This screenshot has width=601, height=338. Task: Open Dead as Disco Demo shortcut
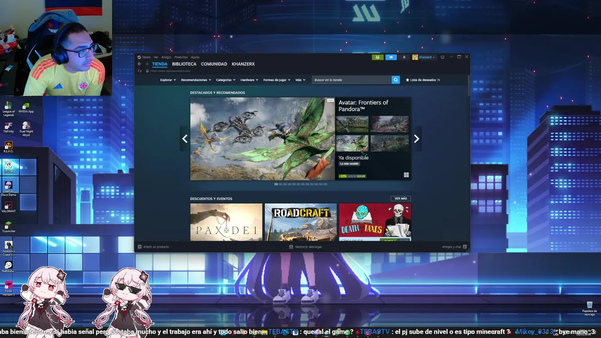8,188
